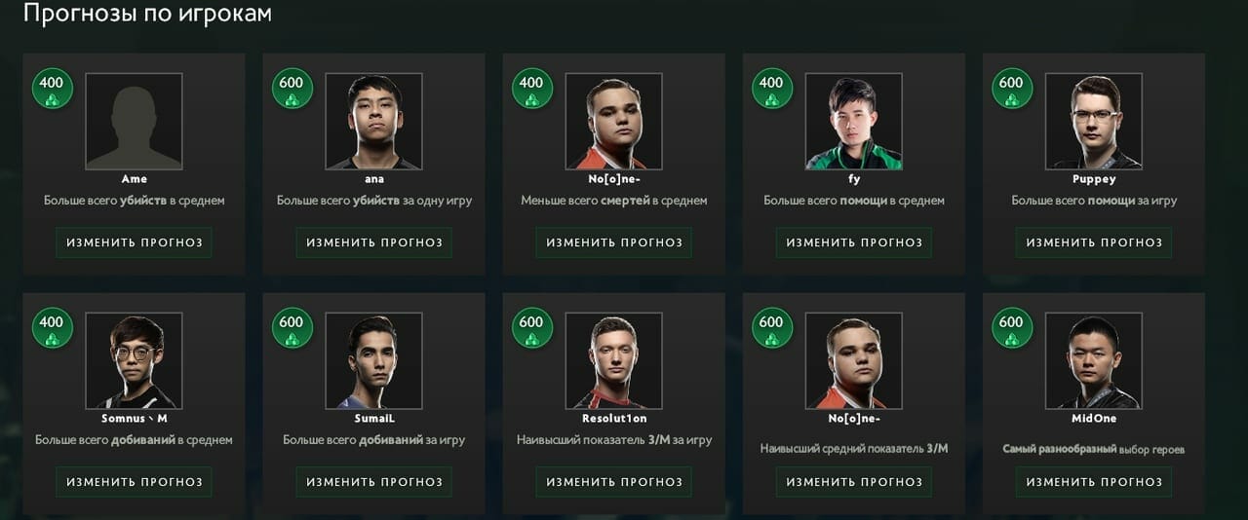This screenshot has height=520, width=1248.
Task: Click the 600 points badge on Puppey card
Action: (x=1011, y=88)
